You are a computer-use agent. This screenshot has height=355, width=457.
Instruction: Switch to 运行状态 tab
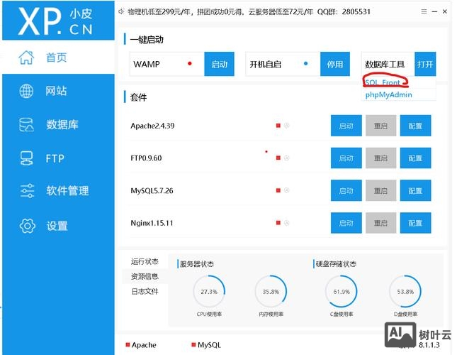pos(145,261)
